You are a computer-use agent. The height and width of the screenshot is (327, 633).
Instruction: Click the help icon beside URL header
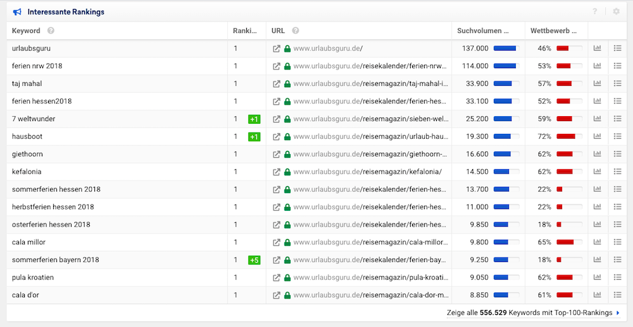[296, 30]
